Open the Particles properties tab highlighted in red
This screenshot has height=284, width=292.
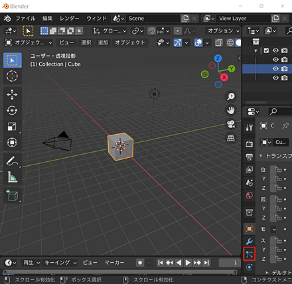[249, 254]
